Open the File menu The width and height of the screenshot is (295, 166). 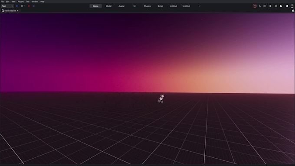point(2,1)
